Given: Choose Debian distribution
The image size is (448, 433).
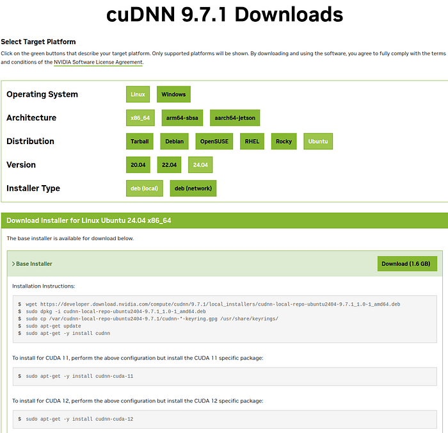Looking at the screenshot, I should click(x=174, y=142).
